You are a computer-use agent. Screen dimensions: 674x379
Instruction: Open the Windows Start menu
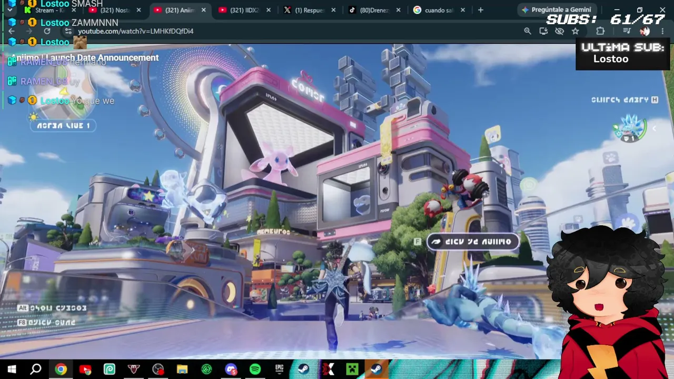point(12,370)
